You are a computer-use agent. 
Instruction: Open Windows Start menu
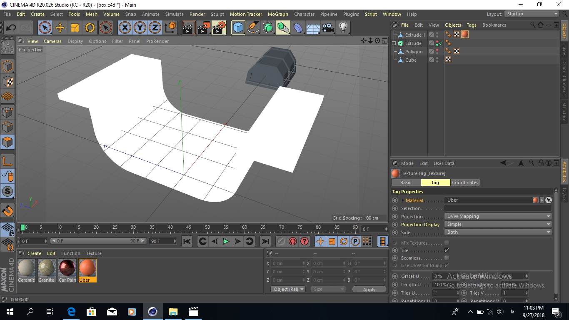point(10,311)
